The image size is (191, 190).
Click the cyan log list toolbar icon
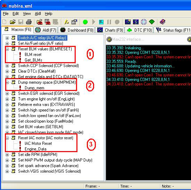coord(101,22)
